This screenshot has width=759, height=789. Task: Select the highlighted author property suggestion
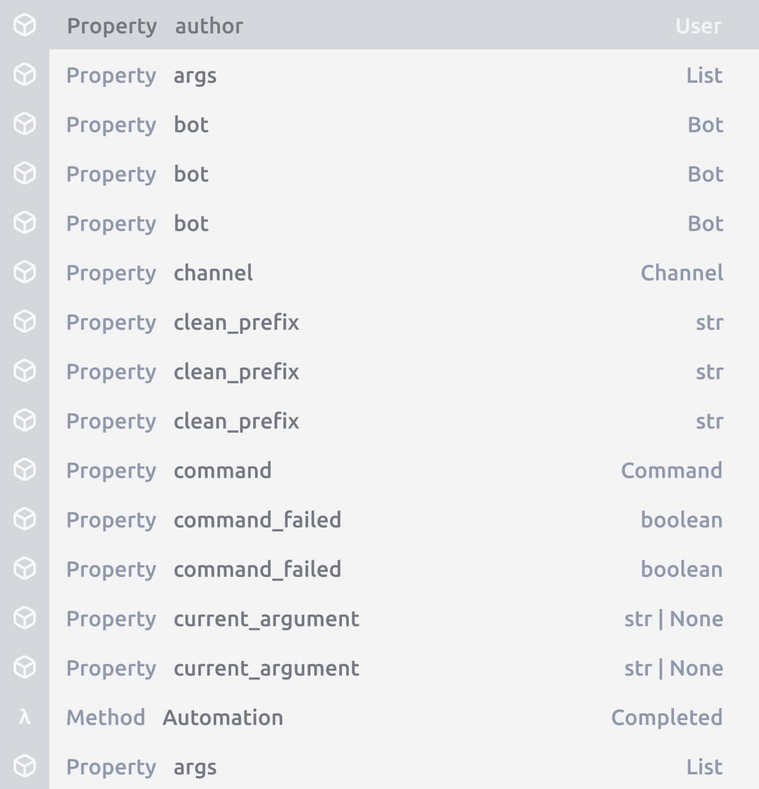click(x=209, y=26)
